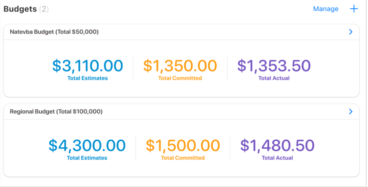368x187 pixels.
Task: Click the $1,353.50 Total Actual value
Action: point(274,66)
